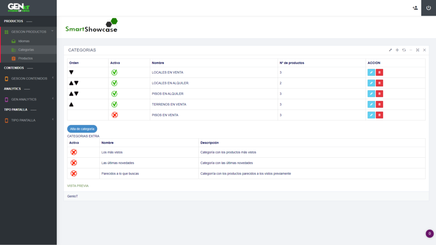Move TERRENOS EN VENTA up with its arrow
This screenshot has height=245, width=436.
tap(71, 104)
